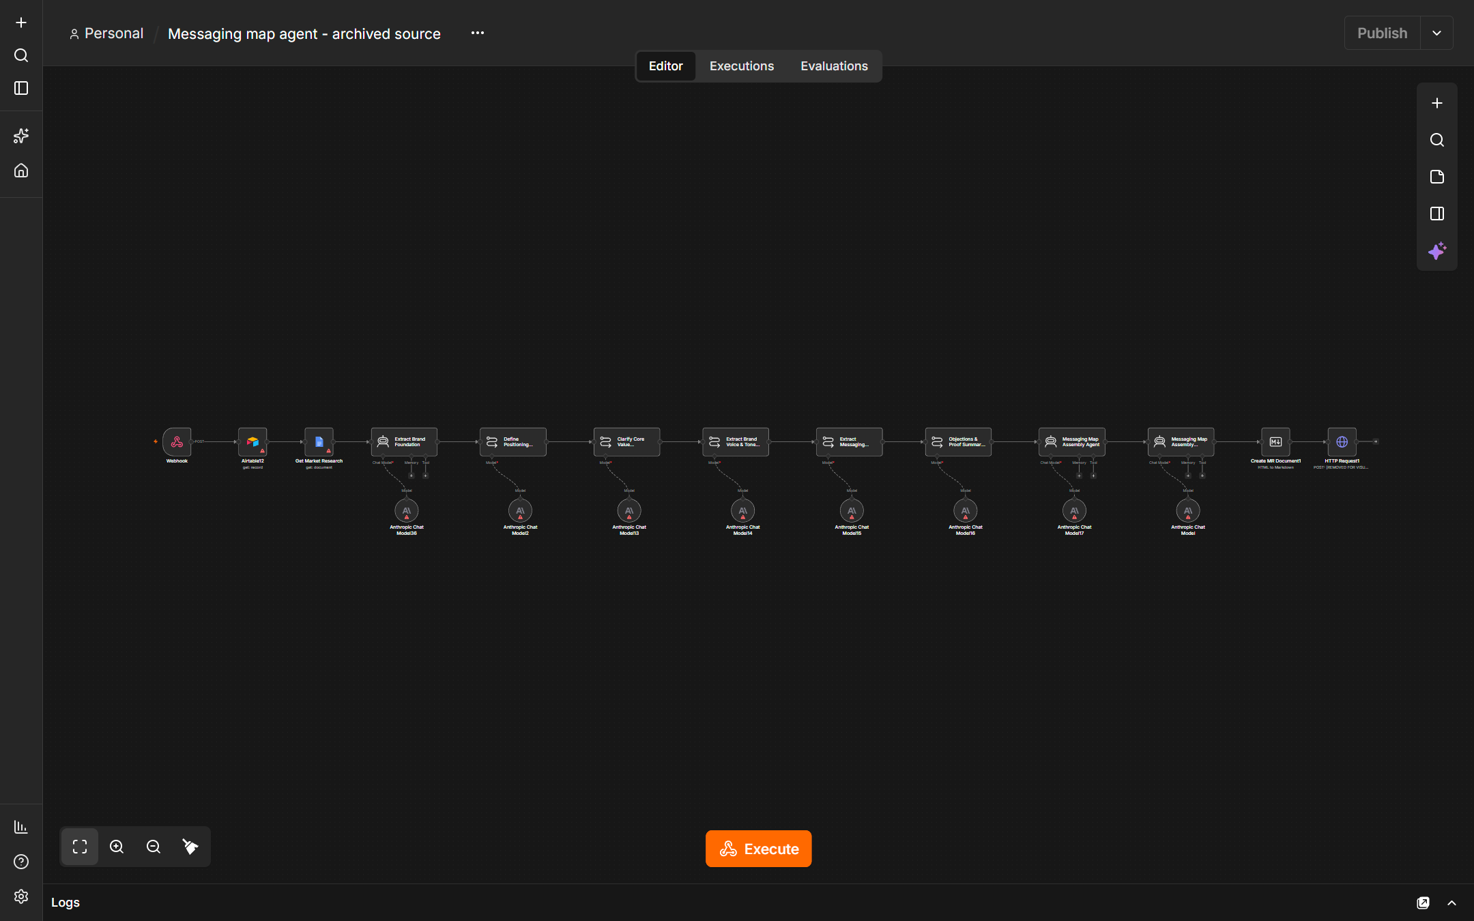Select Anthropic Chat Model17 sub-node
Screen dimensions: 1474x921
(1074, 511)
